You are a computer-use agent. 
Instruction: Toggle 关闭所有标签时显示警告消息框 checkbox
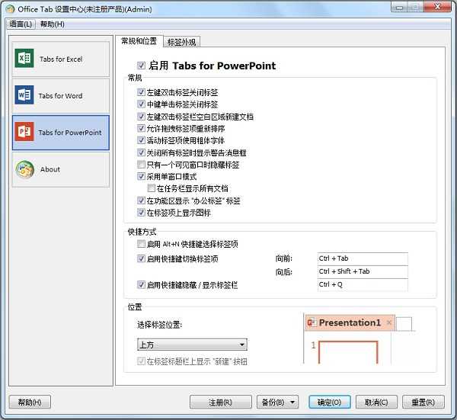tap(141, 152)
